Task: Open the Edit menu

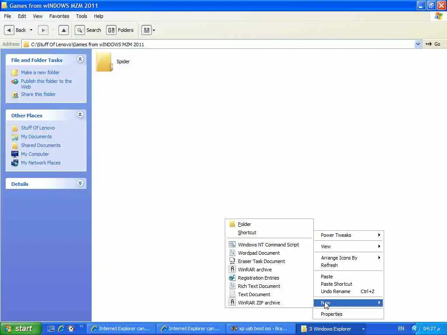Action: coord(22,16)
